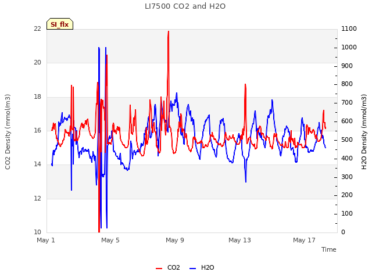Click the red CO2 legend line swatch
Image resolution: width=372 pixels, height=279 pixels.
[159, 269]
